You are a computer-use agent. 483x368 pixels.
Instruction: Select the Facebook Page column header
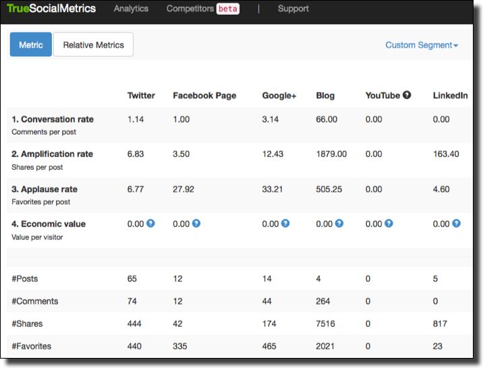pos(204,96)
